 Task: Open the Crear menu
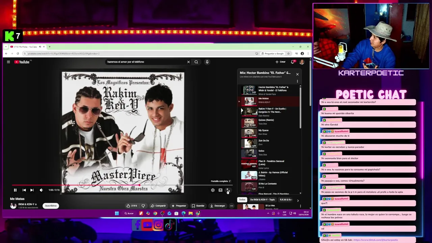pos(280,62)
